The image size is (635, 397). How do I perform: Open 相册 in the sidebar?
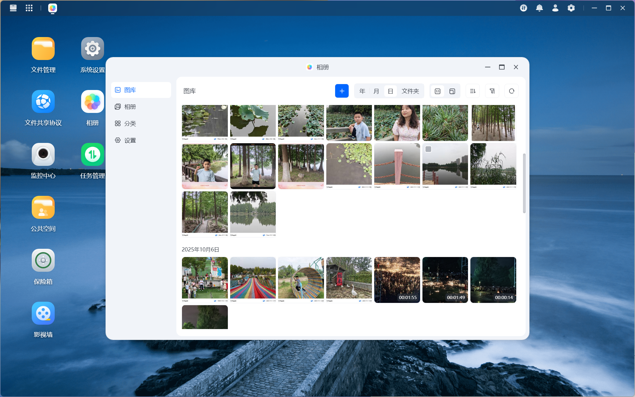pos(130,107)
